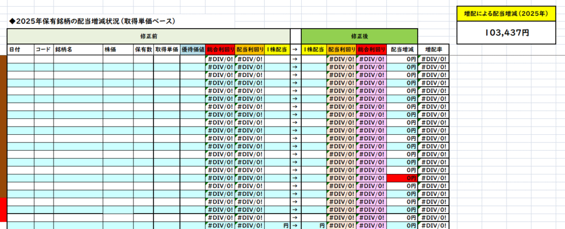This screenshot has height=229, width=565.
Task: Select the 取得単価 column header
Action: coord(167,50)
